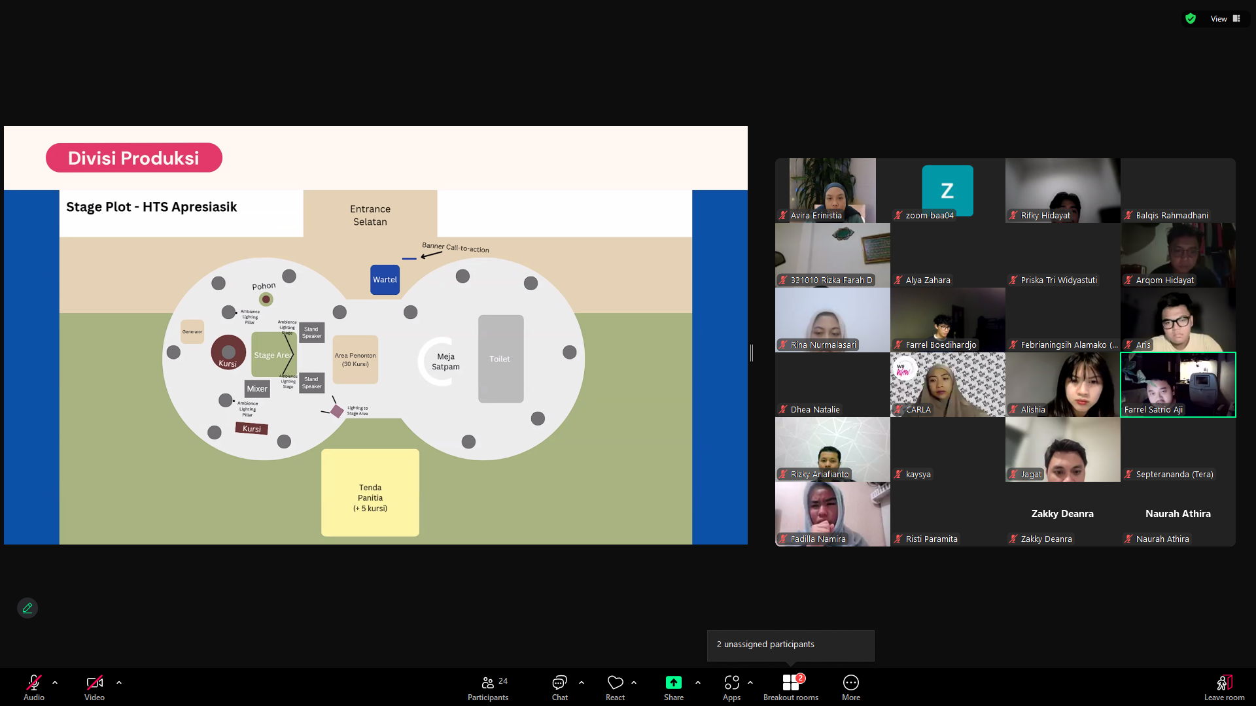Select Alishia's video tile

pyautogui.click(x=1063, y=384)
